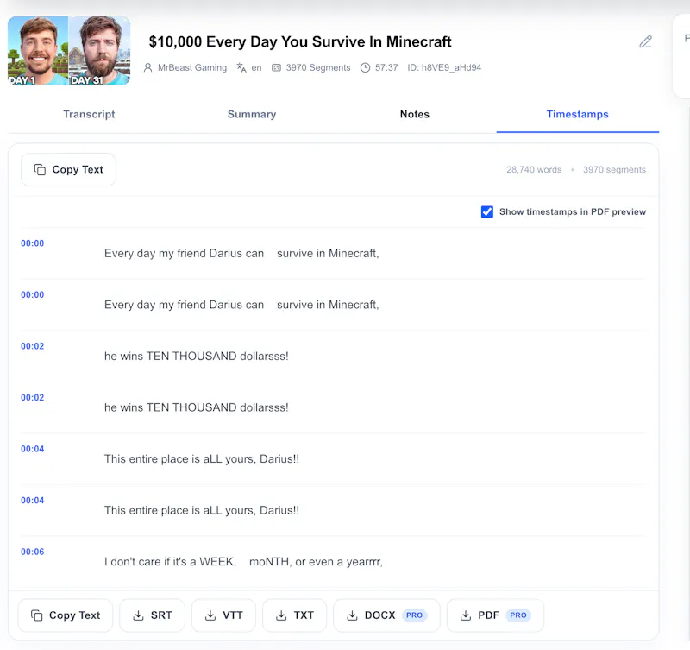Image resolution: width=690 pixels, height=650 pixels.
Task: Click the top Copy Text button
Action: [x=69, y=169]
